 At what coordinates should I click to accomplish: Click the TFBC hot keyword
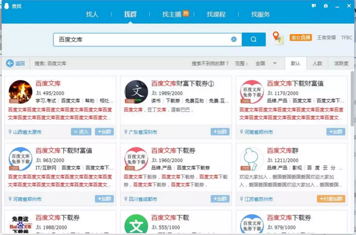(346, 37)
